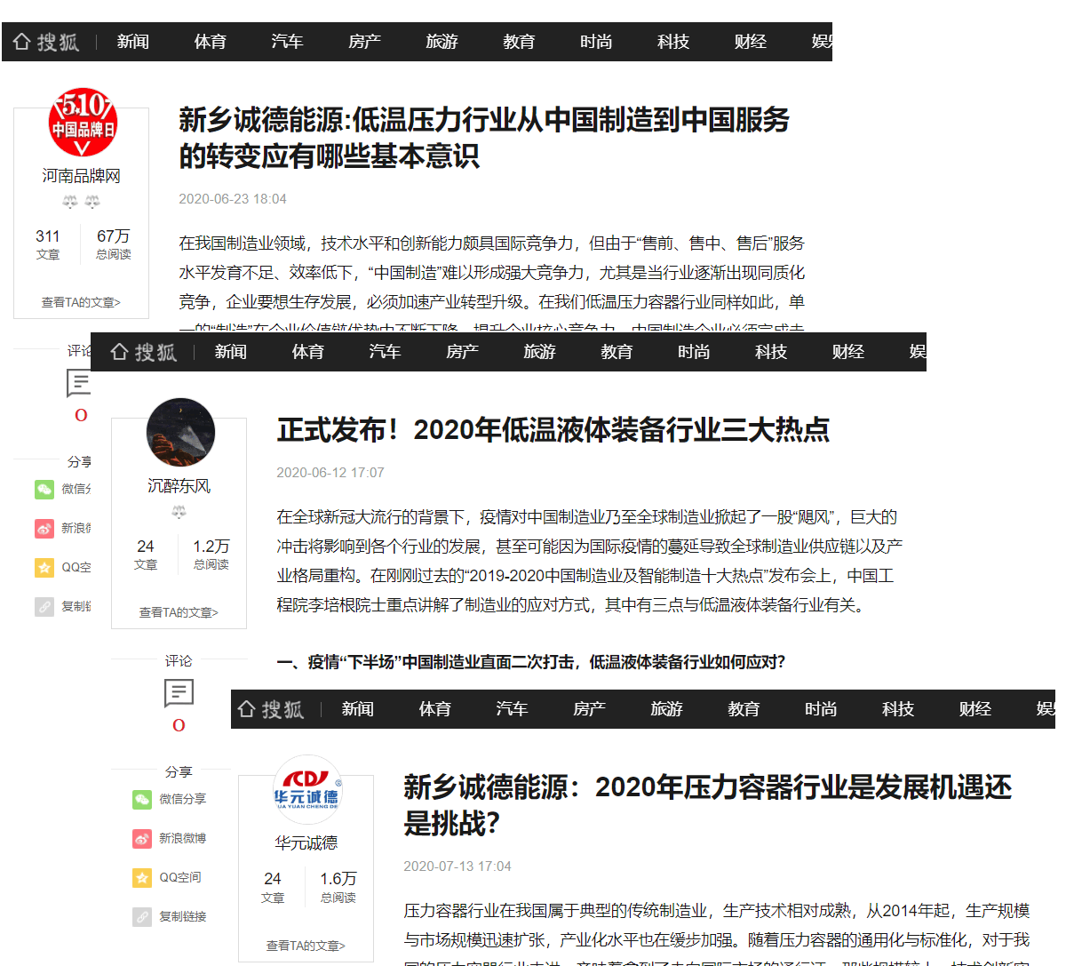This screenshot has height=966, width=1066.
Task: Open 教育 in 沉醉东风 page nav bar
Action: tap(617, 352)
